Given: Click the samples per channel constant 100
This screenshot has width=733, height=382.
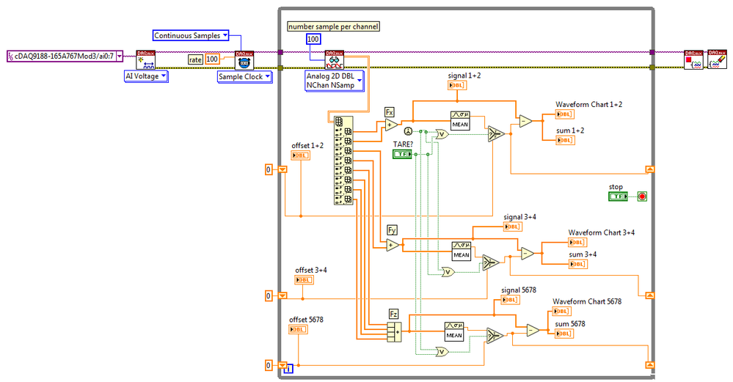Looking at the screenshot, I should [x=313, y=40].
